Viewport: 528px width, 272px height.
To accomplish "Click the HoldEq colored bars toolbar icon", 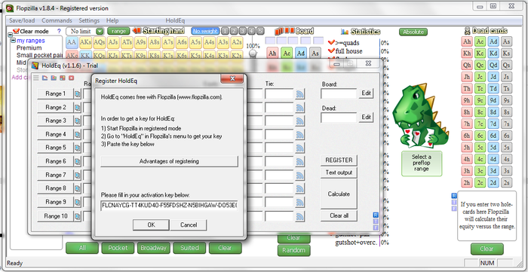I will point(54,78).
